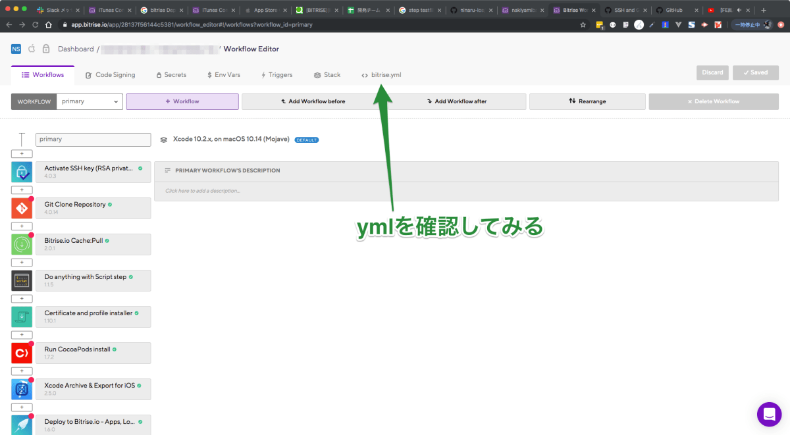790x435 pixels.
Task: Click the Delete Workflow button
Action: pos(714,101)
